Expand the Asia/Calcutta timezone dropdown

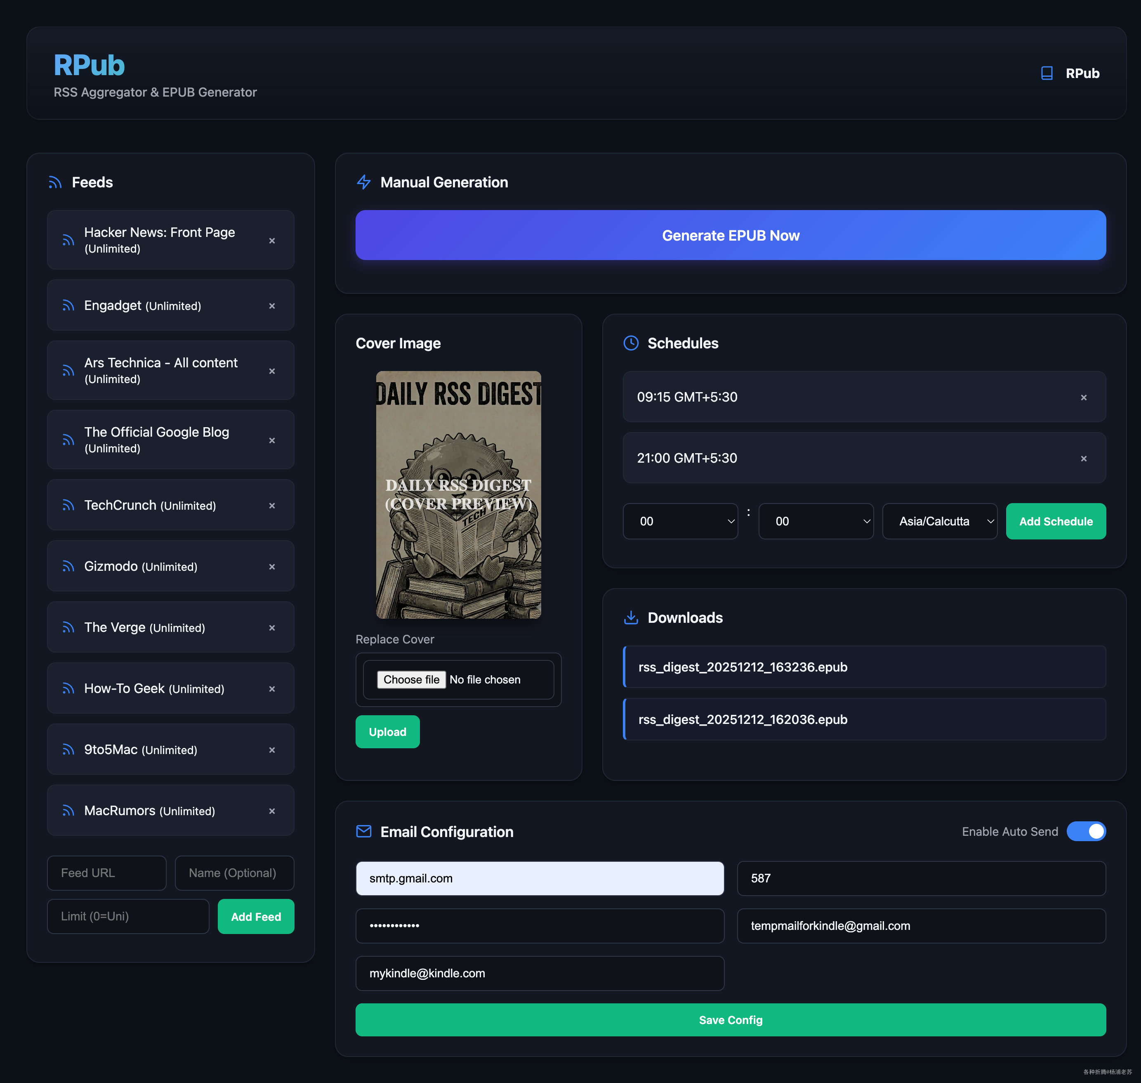point(939,521)
